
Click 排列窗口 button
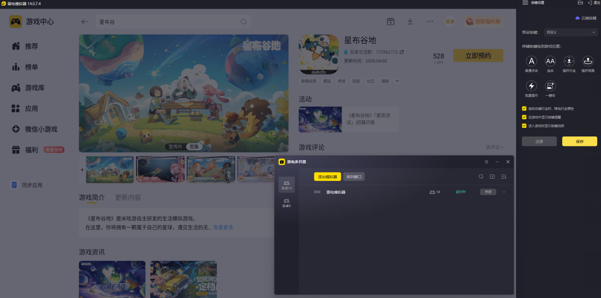pyautogui.click(x=354, y=177)
